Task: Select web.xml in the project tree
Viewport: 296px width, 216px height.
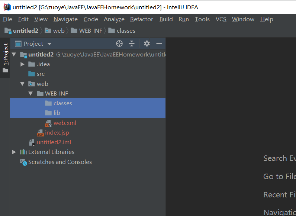Action: pyautogui.click(x=65, y=123)
